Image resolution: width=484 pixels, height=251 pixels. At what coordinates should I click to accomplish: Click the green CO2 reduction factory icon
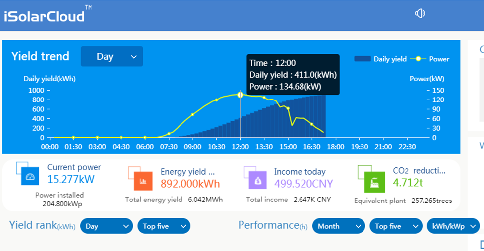[x=371, y=179]
